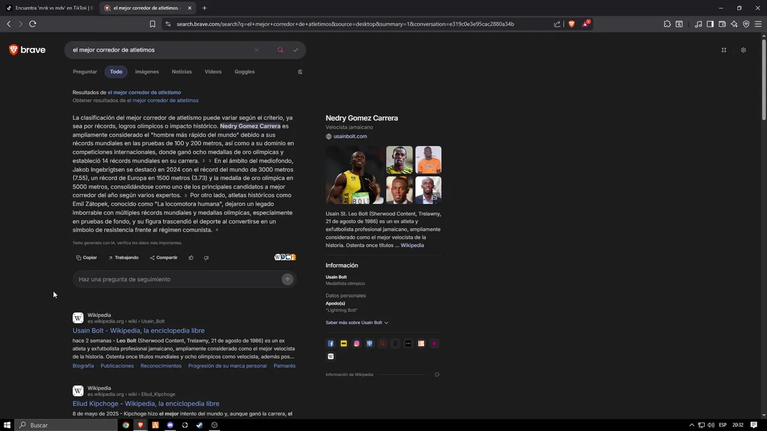Submit follow-up question arrow button
This screenshot has width=767, height=431.
tap(288, 280)
